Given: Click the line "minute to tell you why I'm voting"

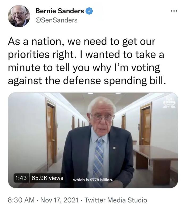Looking at the screenshot, I should [84, 67].
